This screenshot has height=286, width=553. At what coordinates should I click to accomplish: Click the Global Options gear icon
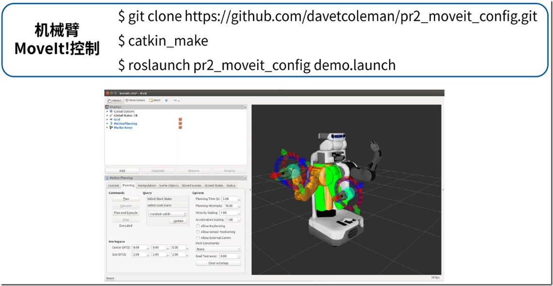tap(111, 112)
